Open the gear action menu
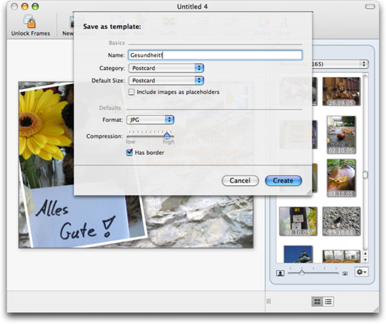Image resolution: width=386 pixels, height=324 pixels. pyautogui.click(x=361, y=272)
